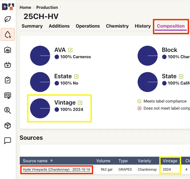The width and height of the screenshot is (190, 179).
Task: Click the app logo in the sidebar
Action: [x=8, y=6]
